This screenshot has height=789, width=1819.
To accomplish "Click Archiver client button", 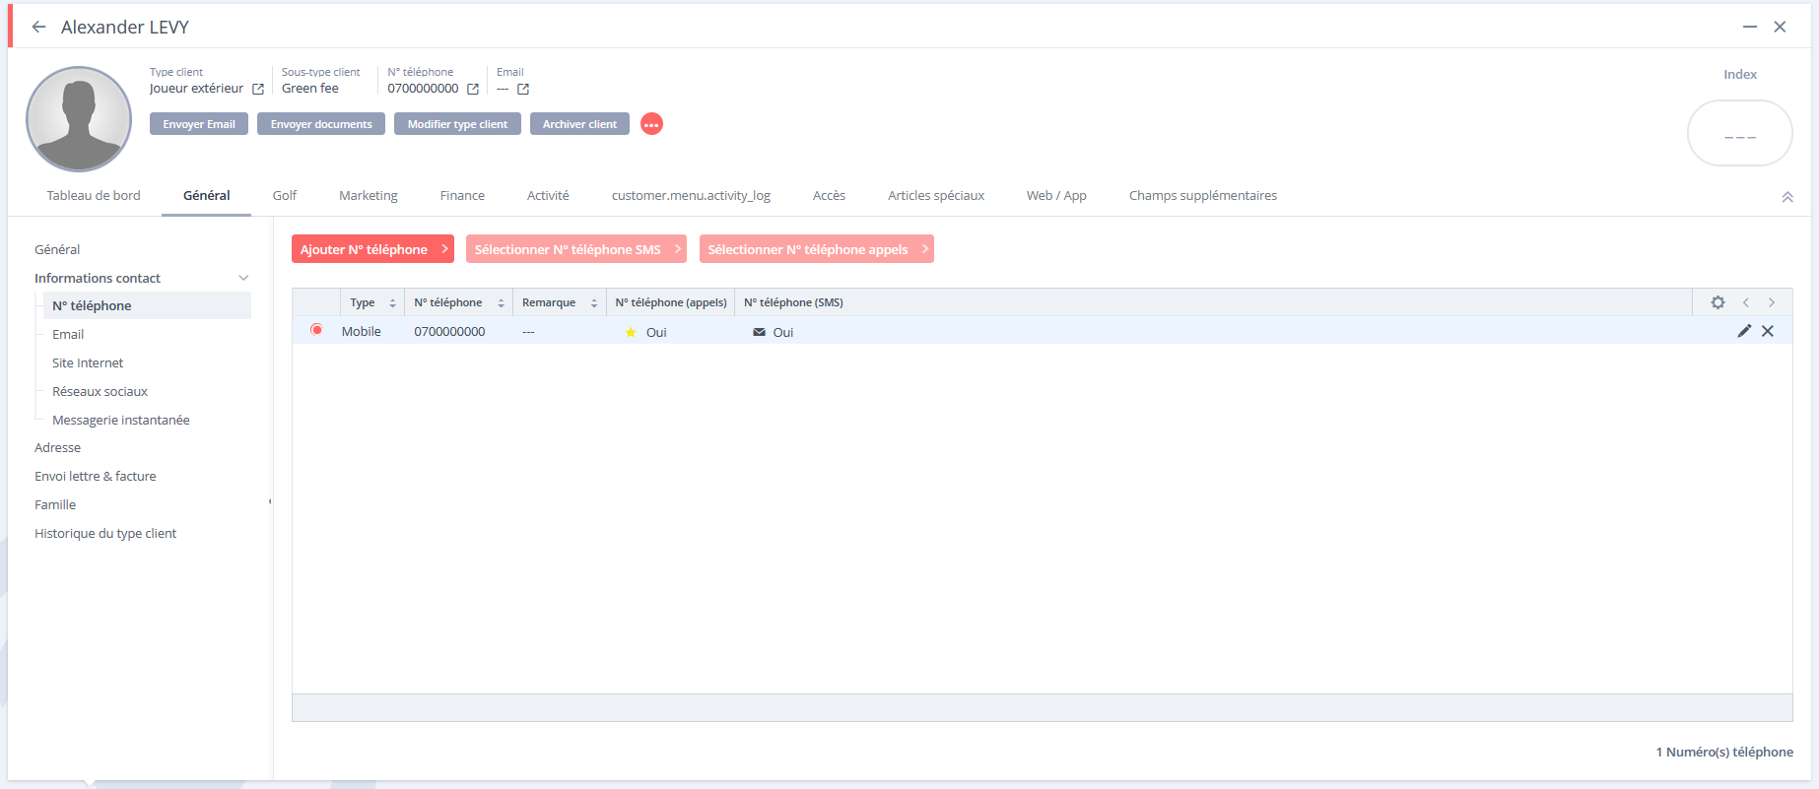I will (x=579, y=124).
